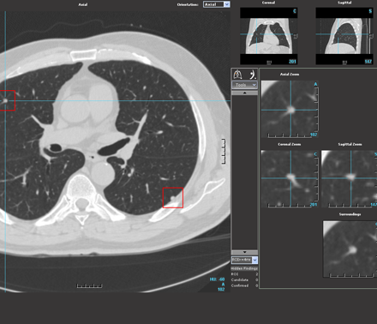Select the Sagittal overview thumbnail

pyautogui.click(x=344, y=36)
